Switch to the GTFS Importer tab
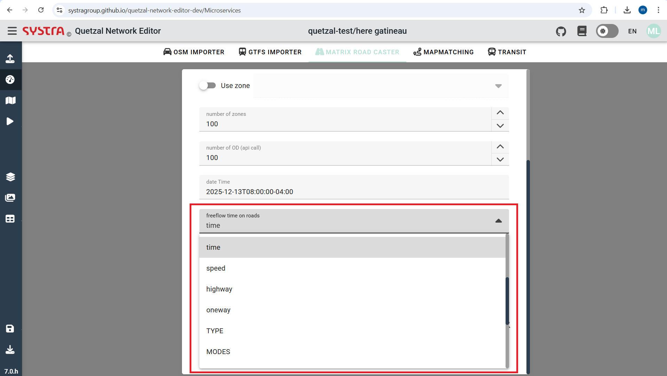Screen dimensions: 667x376 pyautogui.click(x=270, y=52)
